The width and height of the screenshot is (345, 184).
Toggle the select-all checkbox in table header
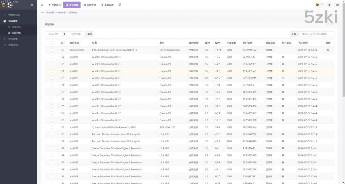coord(52,43)
